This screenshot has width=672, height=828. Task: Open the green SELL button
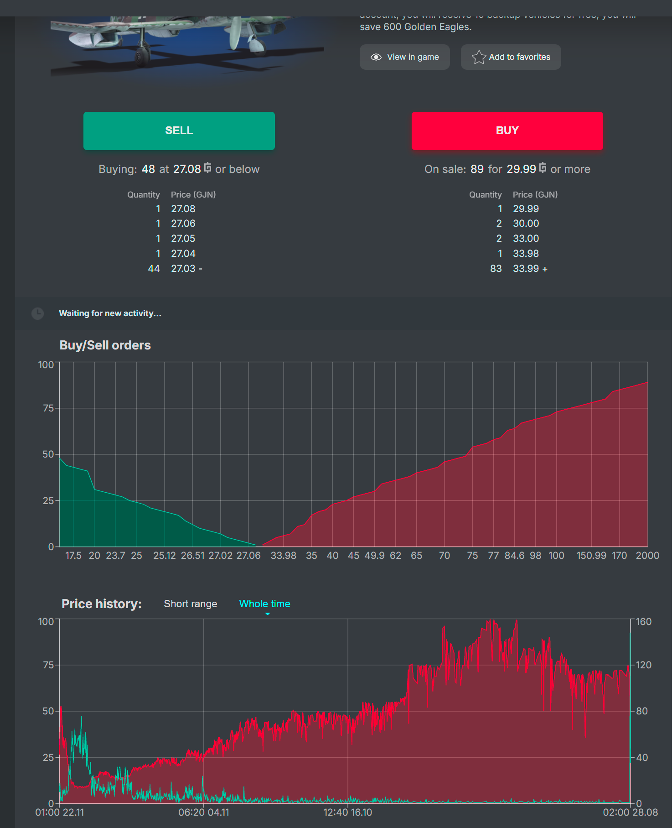pyautogui.click(x=179, y=131)
